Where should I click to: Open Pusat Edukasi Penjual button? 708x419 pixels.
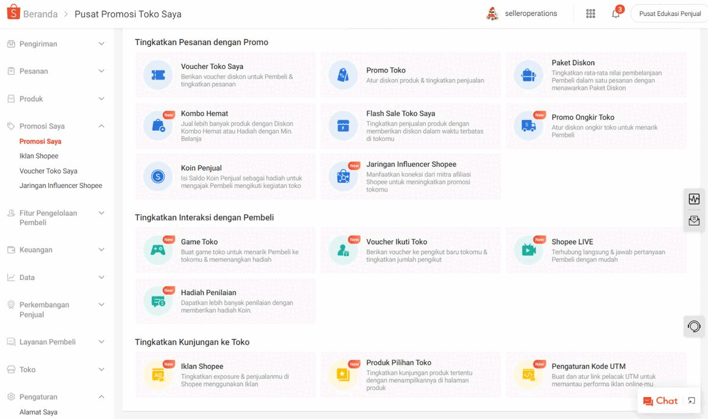click(670, 14)
